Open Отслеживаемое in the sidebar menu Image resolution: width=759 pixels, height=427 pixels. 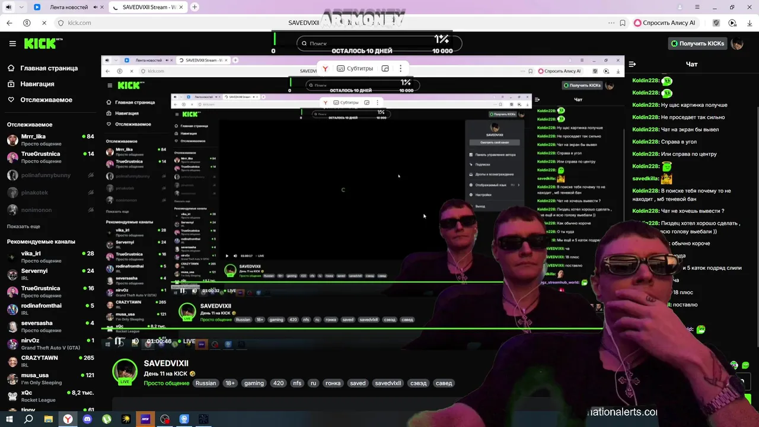[x=46, y=100]
